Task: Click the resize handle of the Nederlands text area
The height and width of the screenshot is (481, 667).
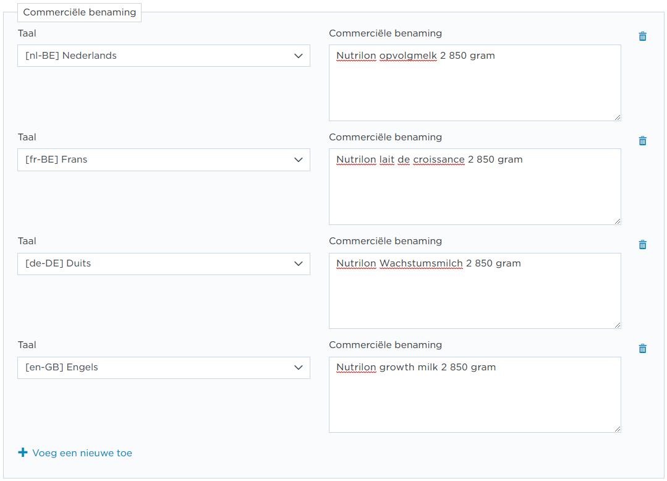Action: click(x=617, y=117)
